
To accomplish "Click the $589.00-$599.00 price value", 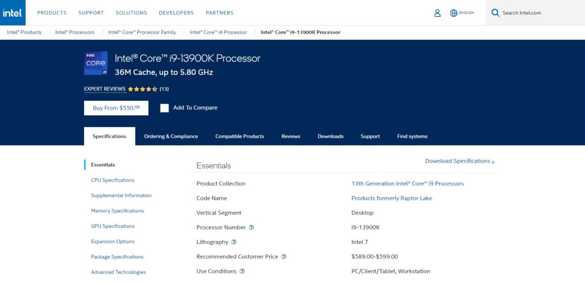I will tap(375, 257).
